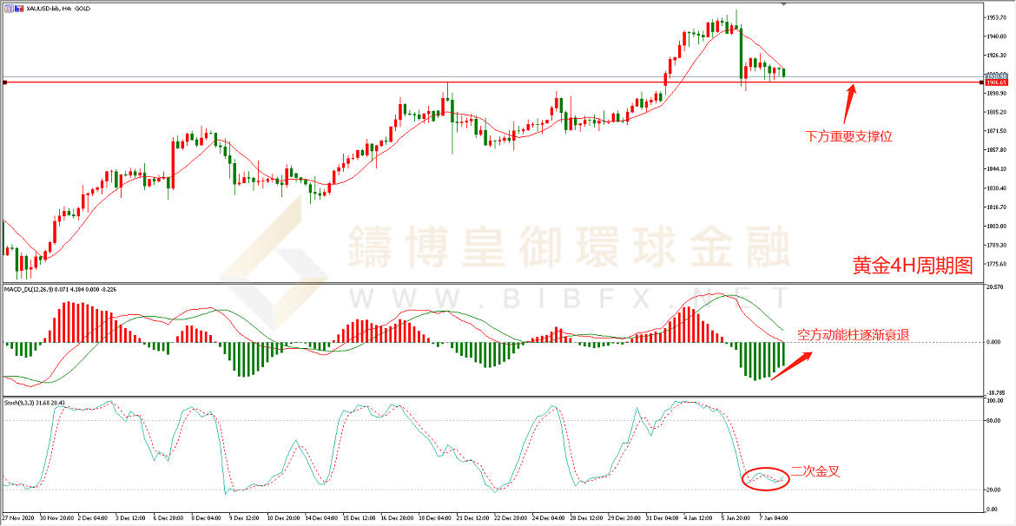Select the 黄金4H周期图 text label
This screenshot has height=526, width=1016.
click(914, 267)
